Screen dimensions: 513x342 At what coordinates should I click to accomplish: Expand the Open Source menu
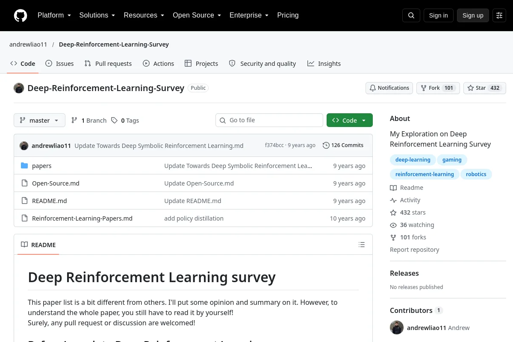[x=197, y=15]
